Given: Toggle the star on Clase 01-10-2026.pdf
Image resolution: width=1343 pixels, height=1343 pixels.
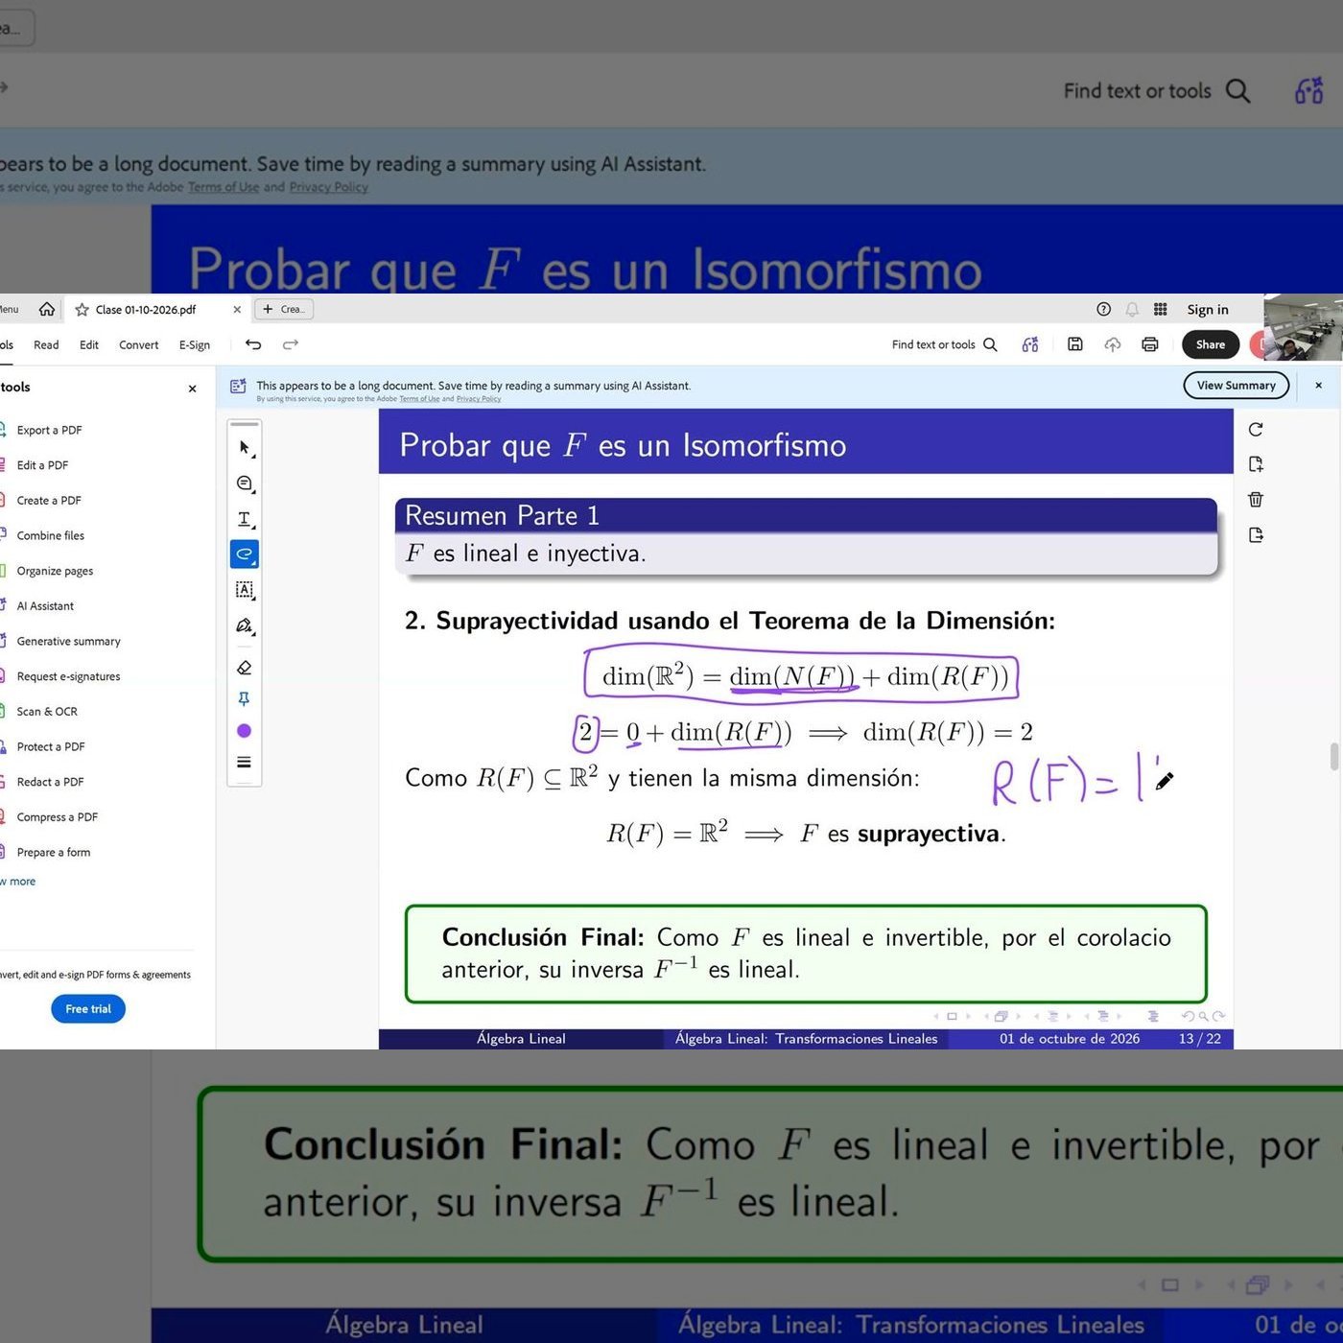Looking at the screenshot, I should click(82, 310).
